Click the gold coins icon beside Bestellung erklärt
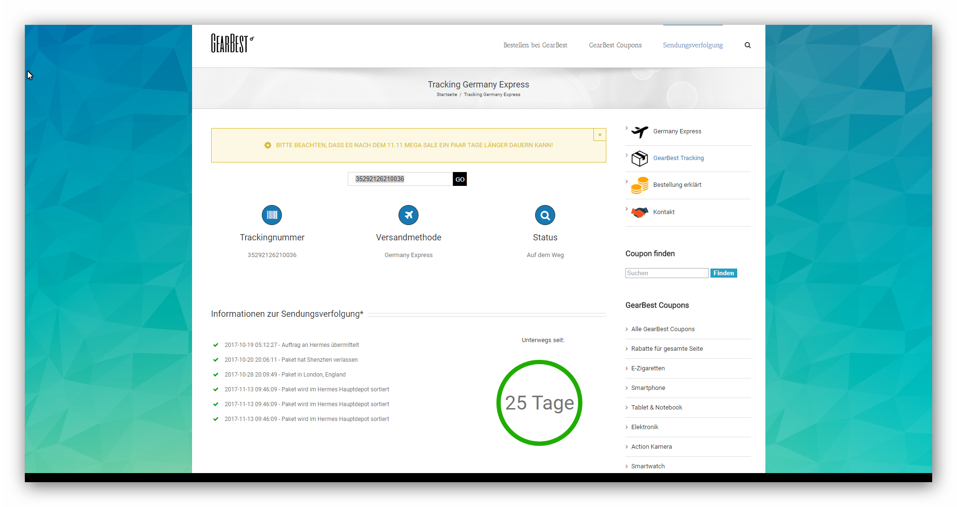This screenshot has height=507, width=957. pyautogui.click(x=640, y=185)
